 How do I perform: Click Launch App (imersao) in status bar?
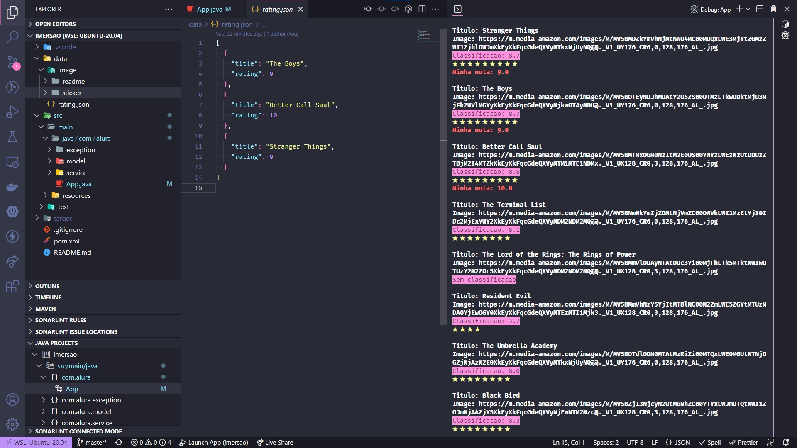coord(214,442)
